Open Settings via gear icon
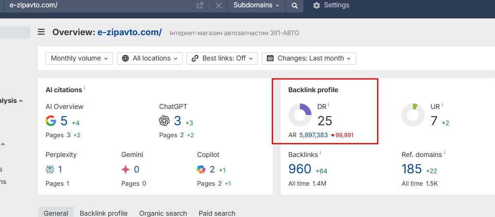The height and width of the screenshot is (217, 495). tap(317, 6)
